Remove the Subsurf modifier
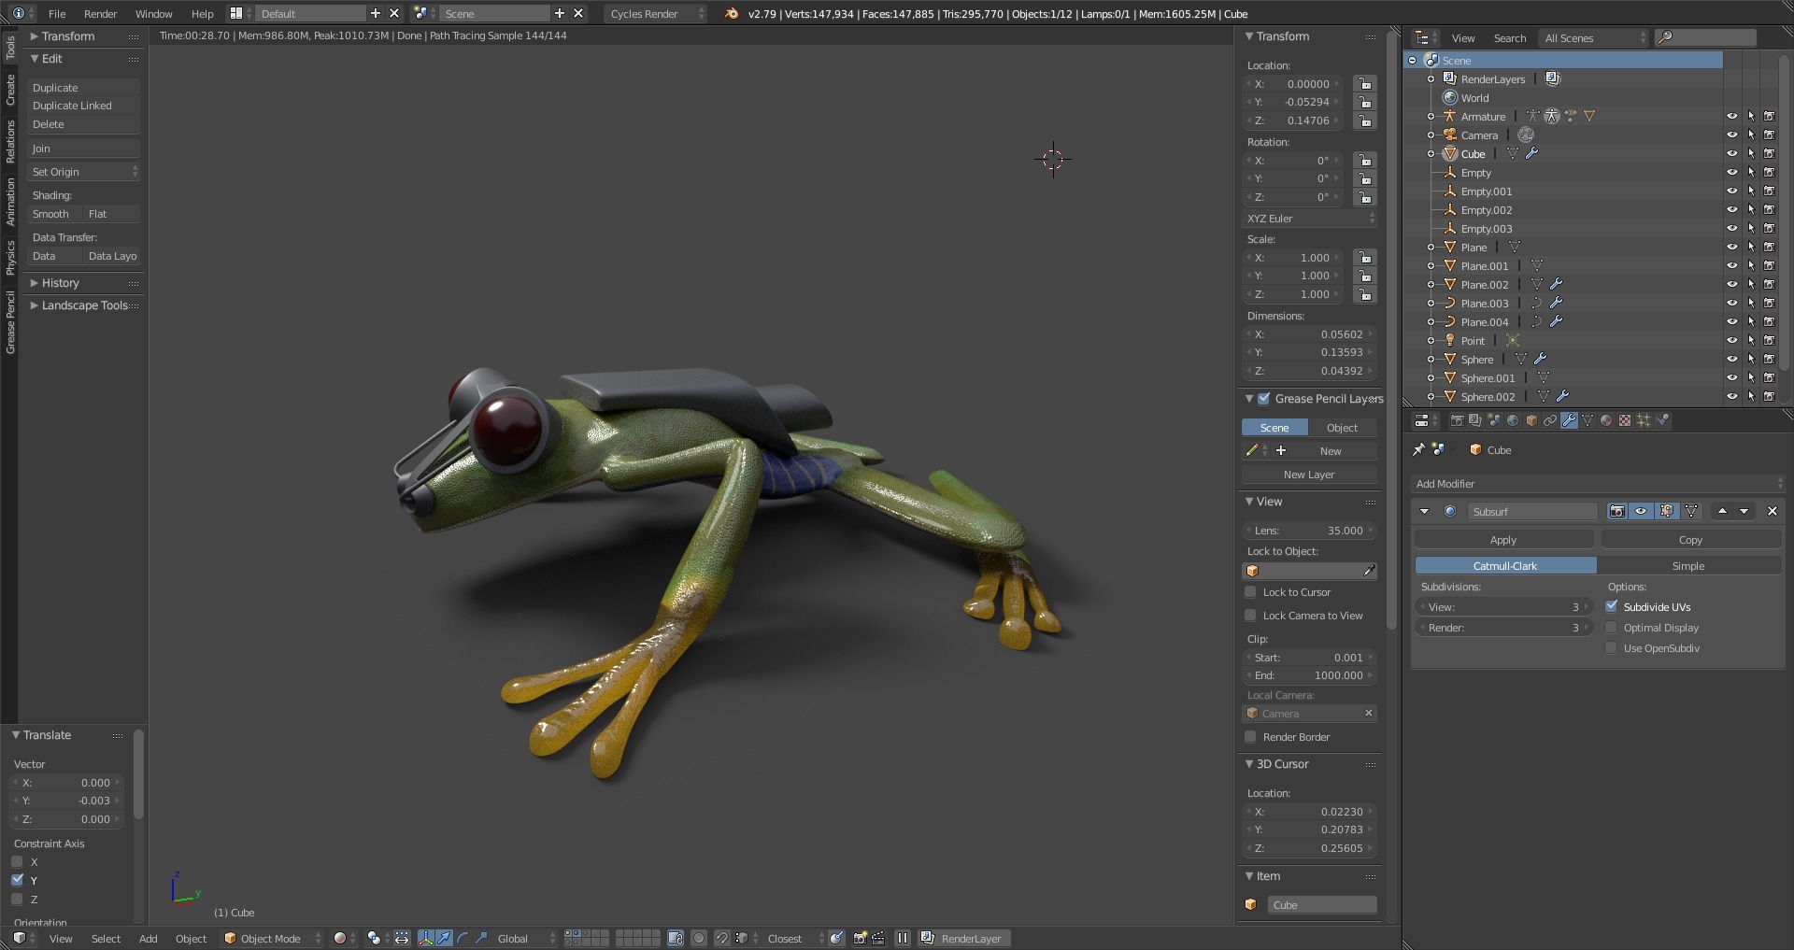 coord(1772,511)
